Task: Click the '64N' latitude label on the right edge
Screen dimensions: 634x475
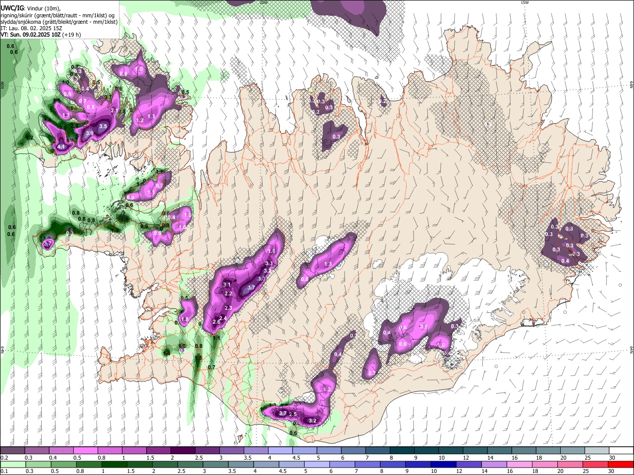Action: pos(632,350)
